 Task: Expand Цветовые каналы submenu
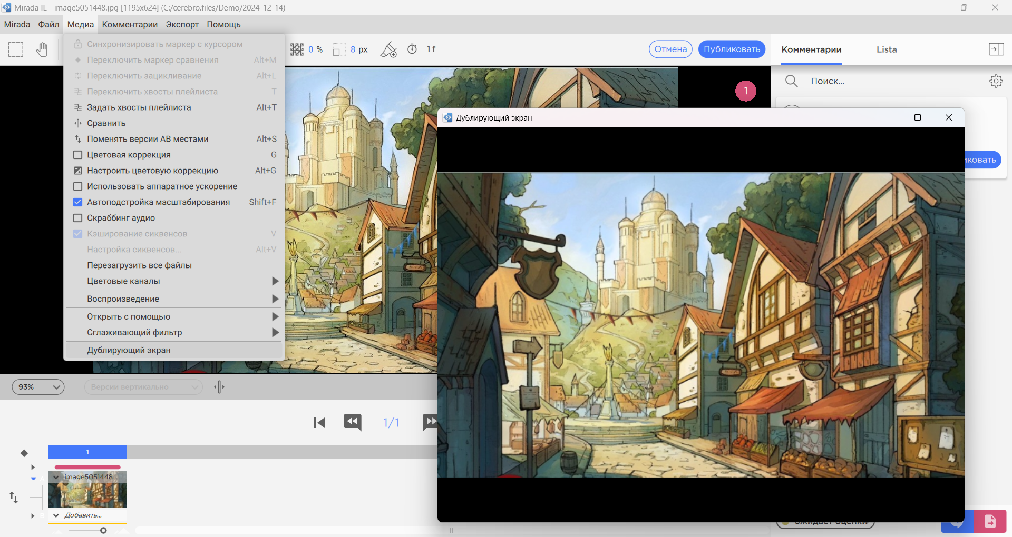point(174,281)
